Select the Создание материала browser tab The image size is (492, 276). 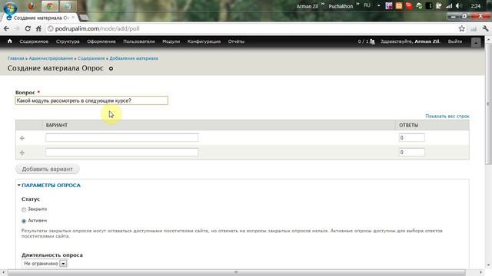[x=41, y=18]
